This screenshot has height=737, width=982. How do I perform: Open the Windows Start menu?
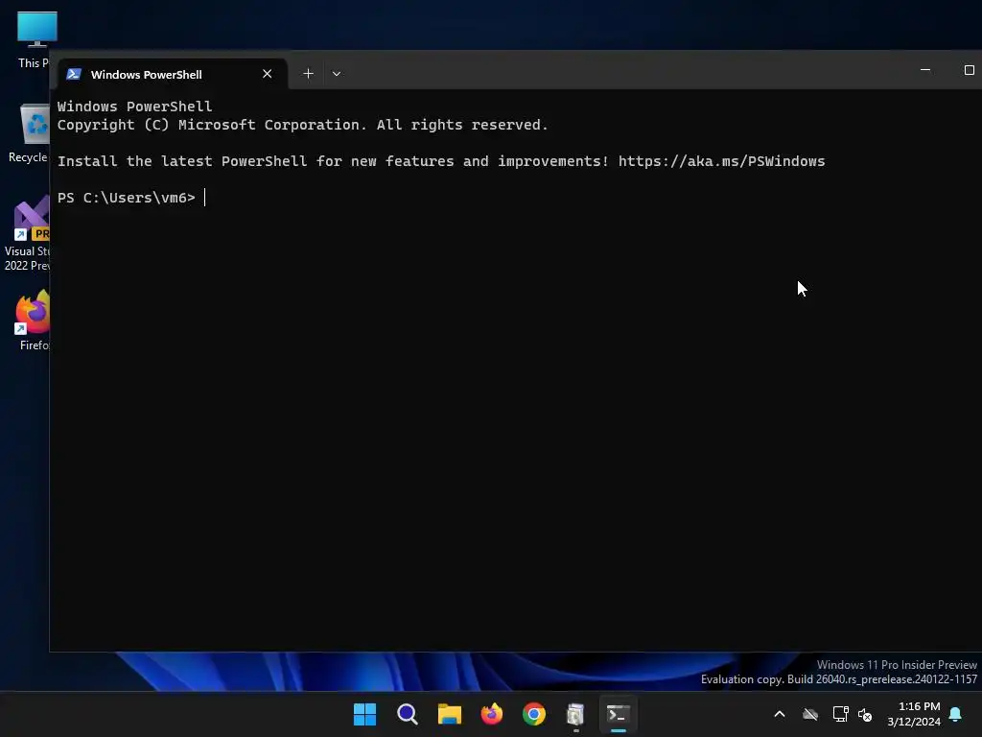tap(364, 714)
